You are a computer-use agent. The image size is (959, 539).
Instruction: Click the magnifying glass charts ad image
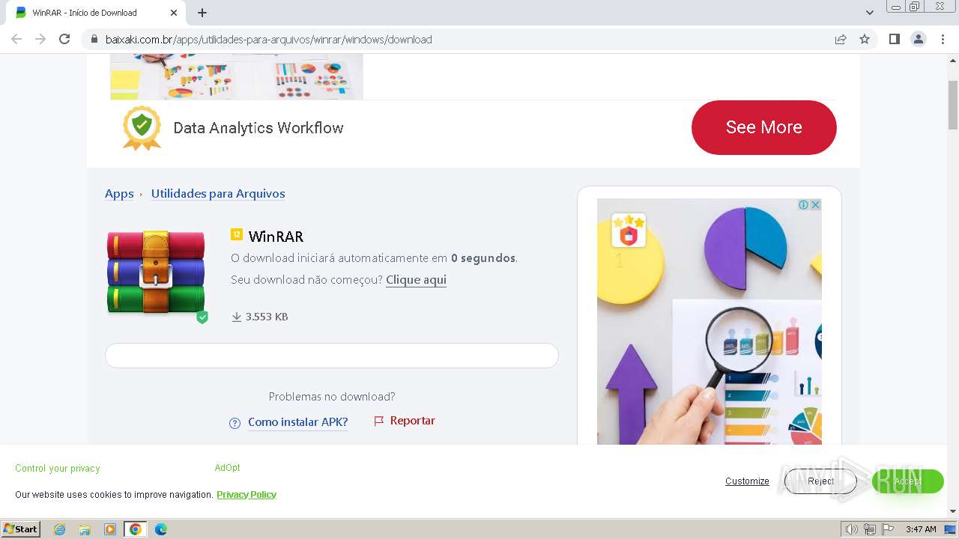pyautogui.click(x=709, y=322)
